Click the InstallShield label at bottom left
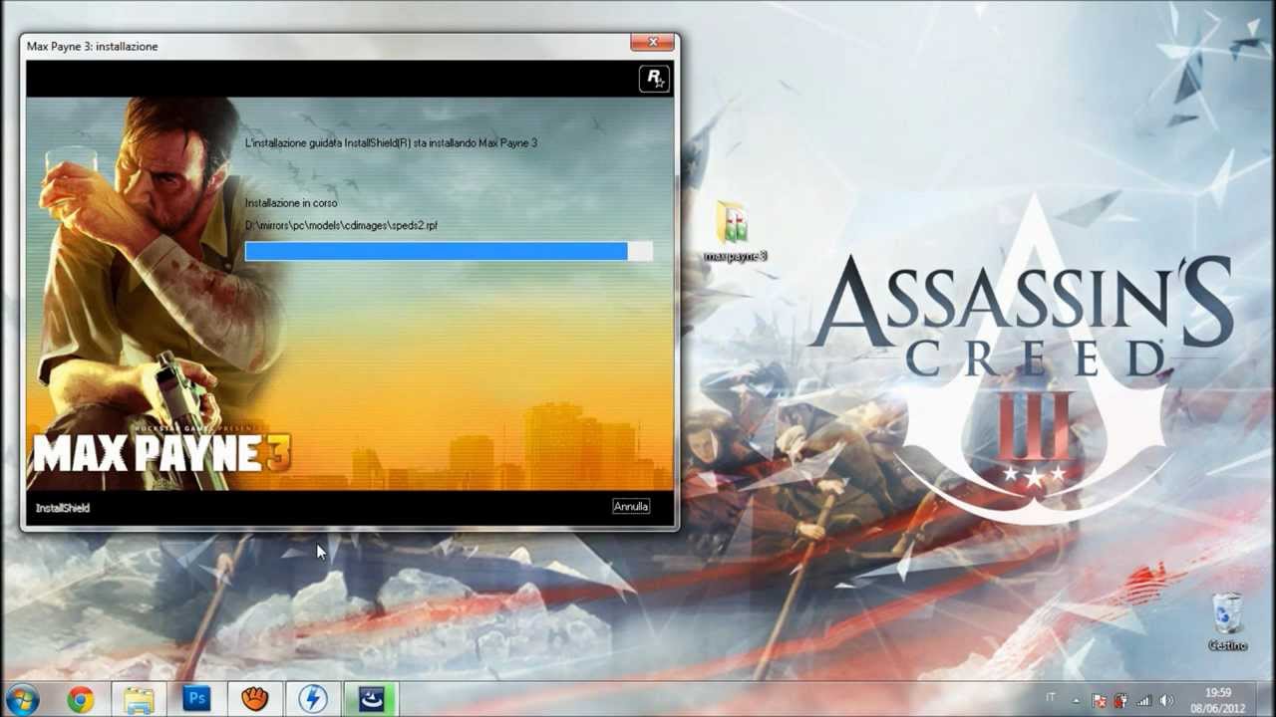 tap(63, 508)
